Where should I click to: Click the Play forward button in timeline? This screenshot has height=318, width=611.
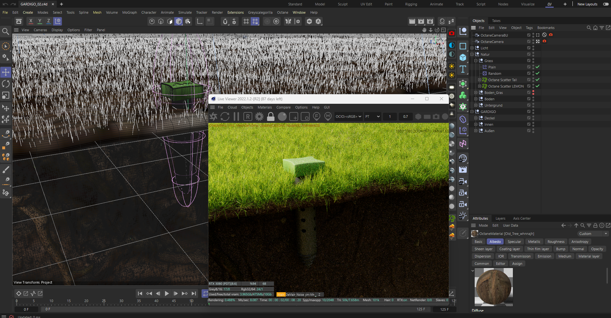point(167,293)
